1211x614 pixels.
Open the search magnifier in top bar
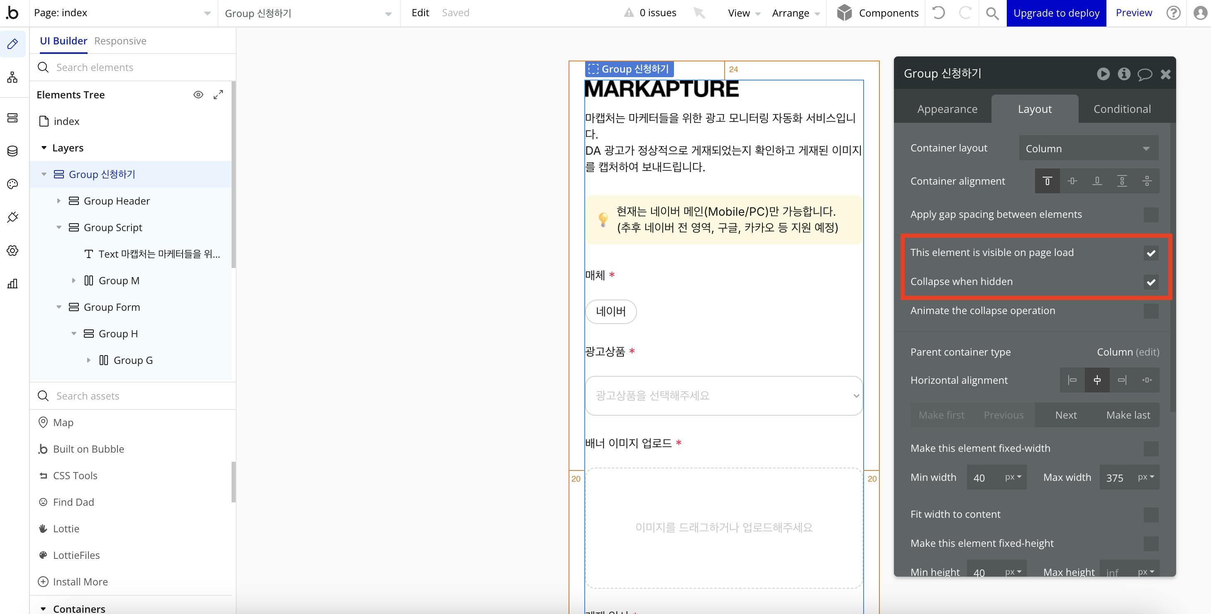point(992,13)
